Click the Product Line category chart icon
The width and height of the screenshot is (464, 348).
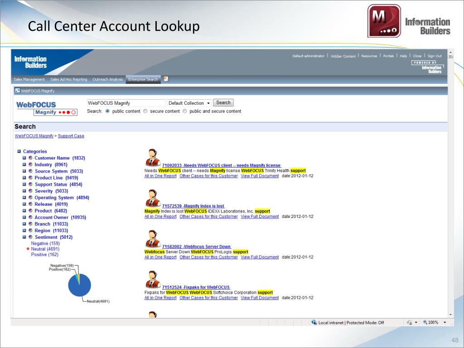[x=30, y=178]
